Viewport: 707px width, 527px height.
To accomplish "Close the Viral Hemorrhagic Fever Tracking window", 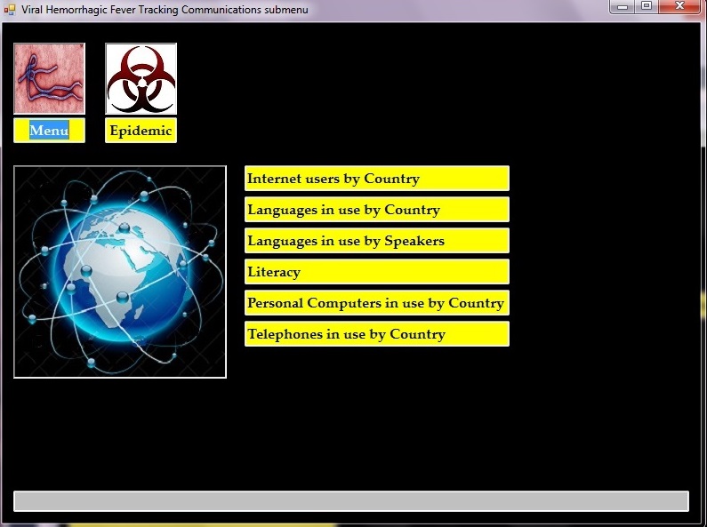I will pos(681,7).
